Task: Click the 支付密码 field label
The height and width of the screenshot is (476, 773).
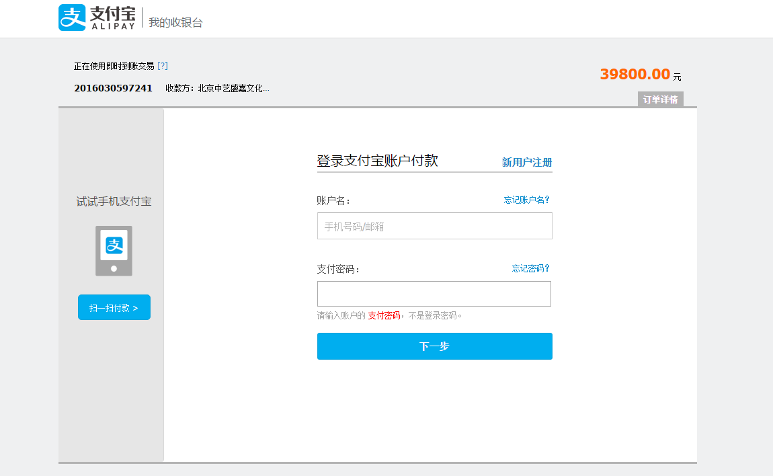Action: (x=337, y=269)
